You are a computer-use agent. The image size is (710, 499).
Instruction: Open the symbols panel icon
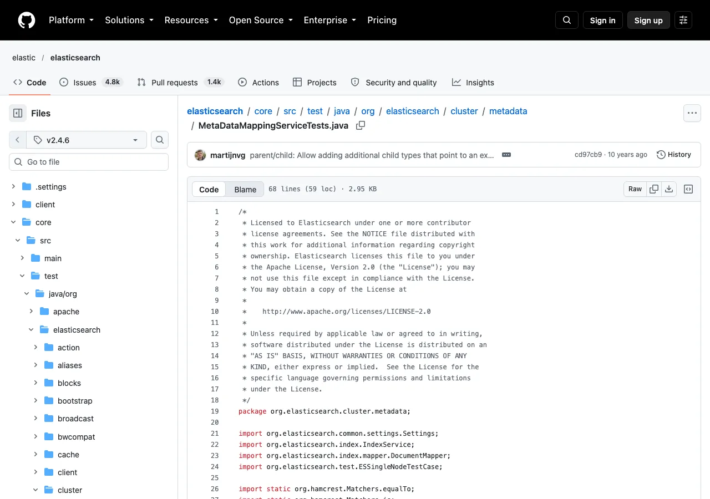pos(688,189)
